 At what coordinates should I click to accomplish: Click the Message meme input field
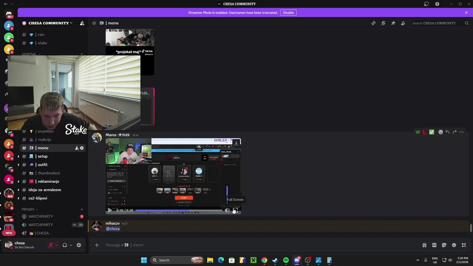coord(259,245)
